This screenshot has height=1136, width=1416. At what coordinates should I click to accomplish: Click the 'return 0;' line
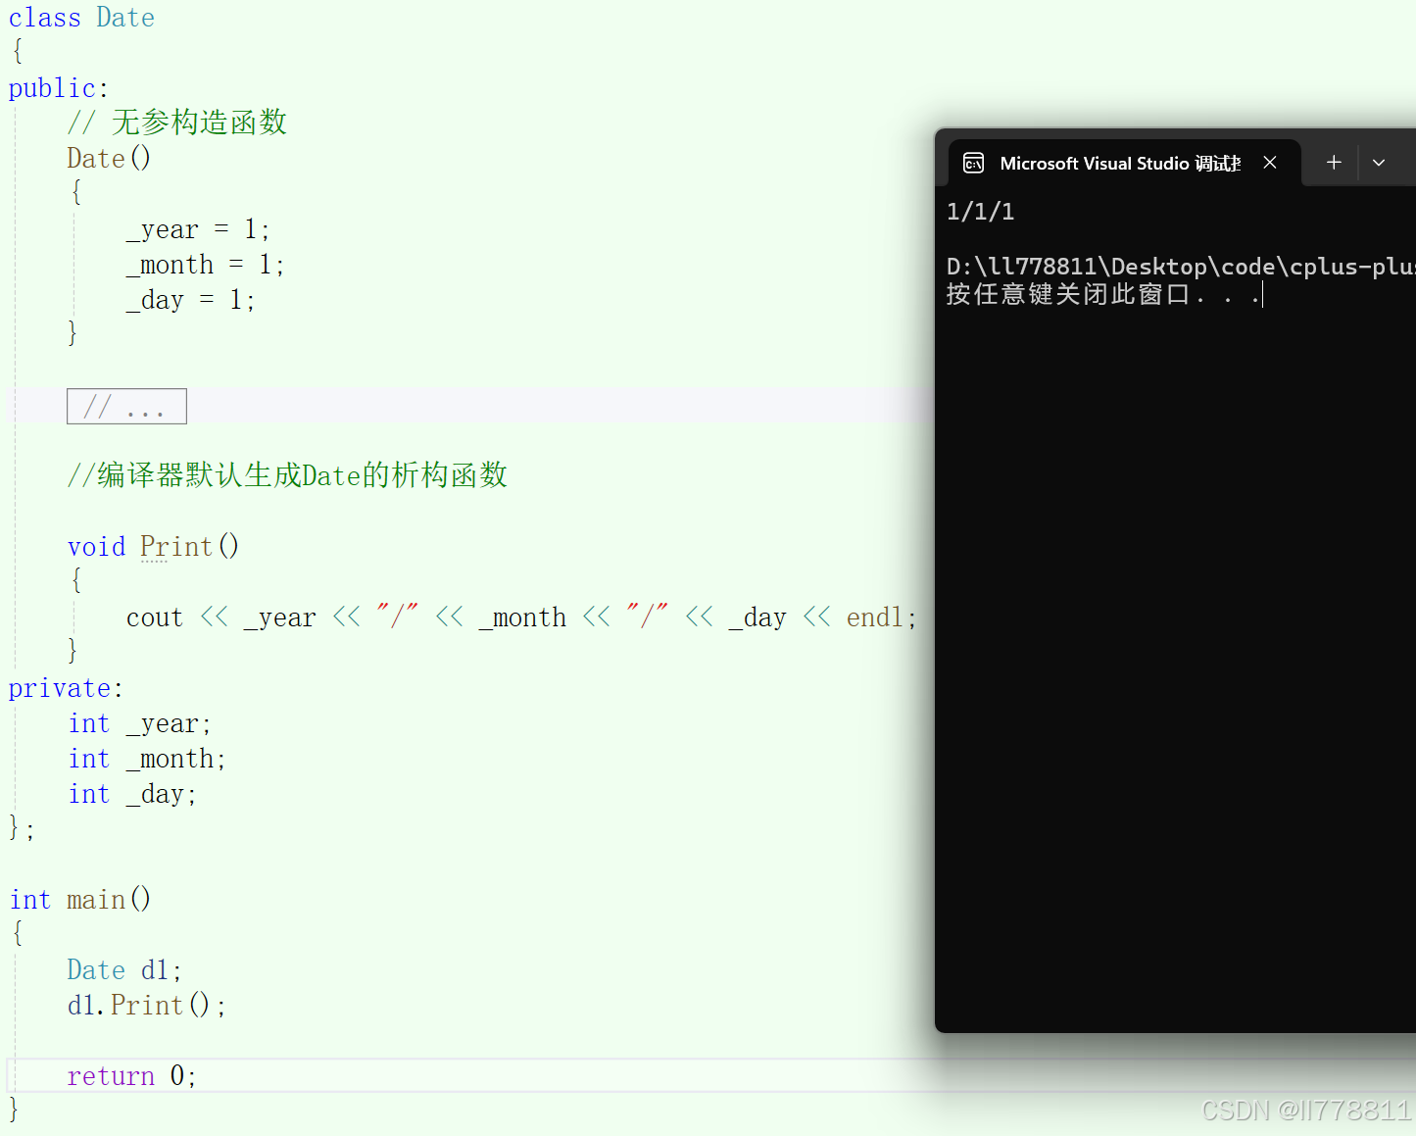(131, 1075)
